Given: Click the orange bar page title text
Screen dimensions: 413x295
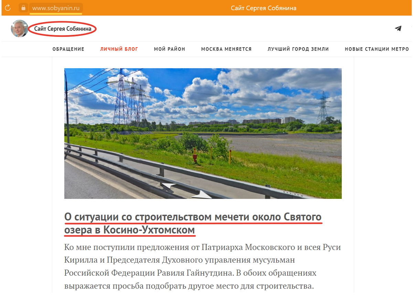Looking at the screenshot, I should (264, 8).
